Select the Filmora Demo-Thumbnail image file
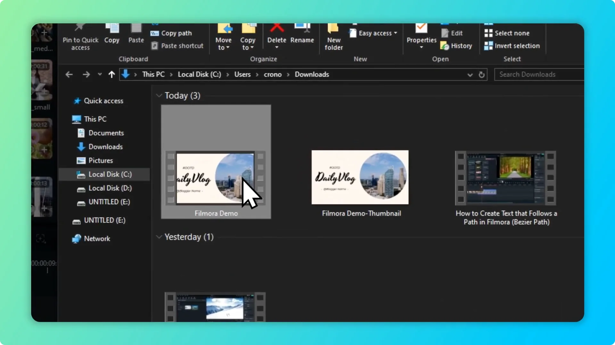Image resolution: width=615 pixels, height=345 pixels. [361, 184]
